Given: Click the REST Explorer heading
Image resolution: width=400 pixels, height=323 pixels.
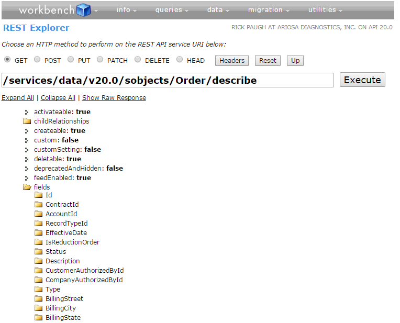Looking at the screenshot, I should (36, 28).
